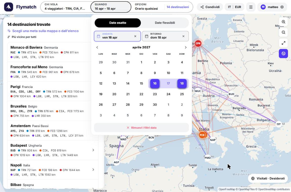Screen dimensions: 291x192
Task: Expand the map to fullscreen
Action: (283, 43)
